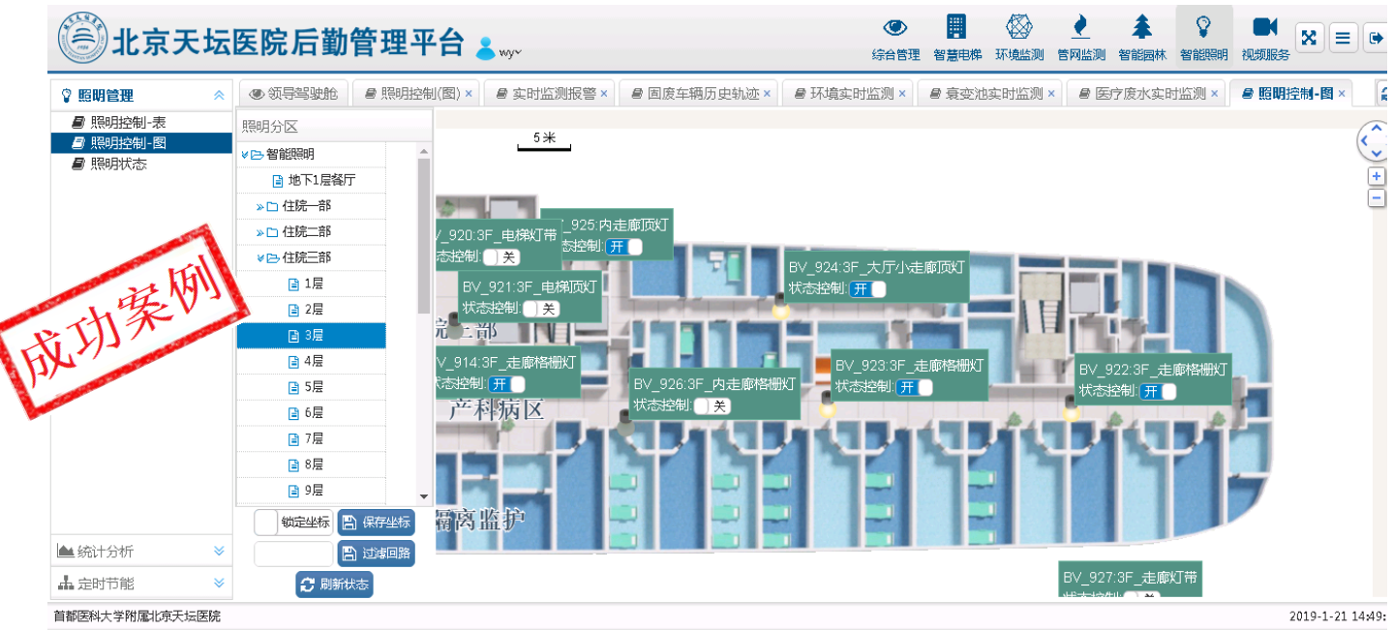Expand the 住院二部 tree node
Image resolution: width=1393 pixels, height=630 pixels.
[x=260, y=232]
